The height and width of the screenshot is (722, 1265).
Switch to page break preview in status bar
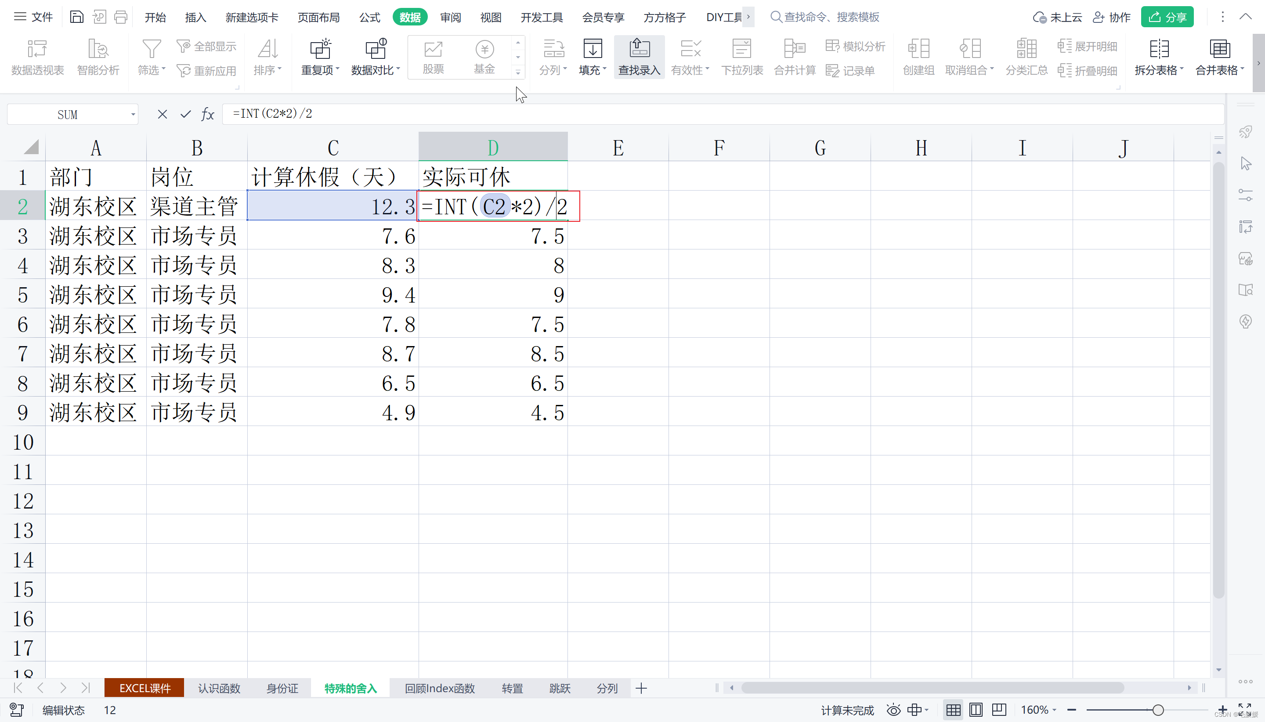coord(999,710)
